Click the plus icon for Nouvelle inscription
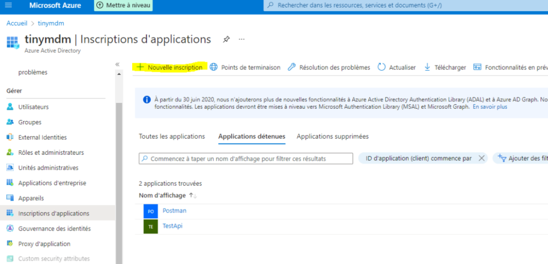 coord(140,67)
